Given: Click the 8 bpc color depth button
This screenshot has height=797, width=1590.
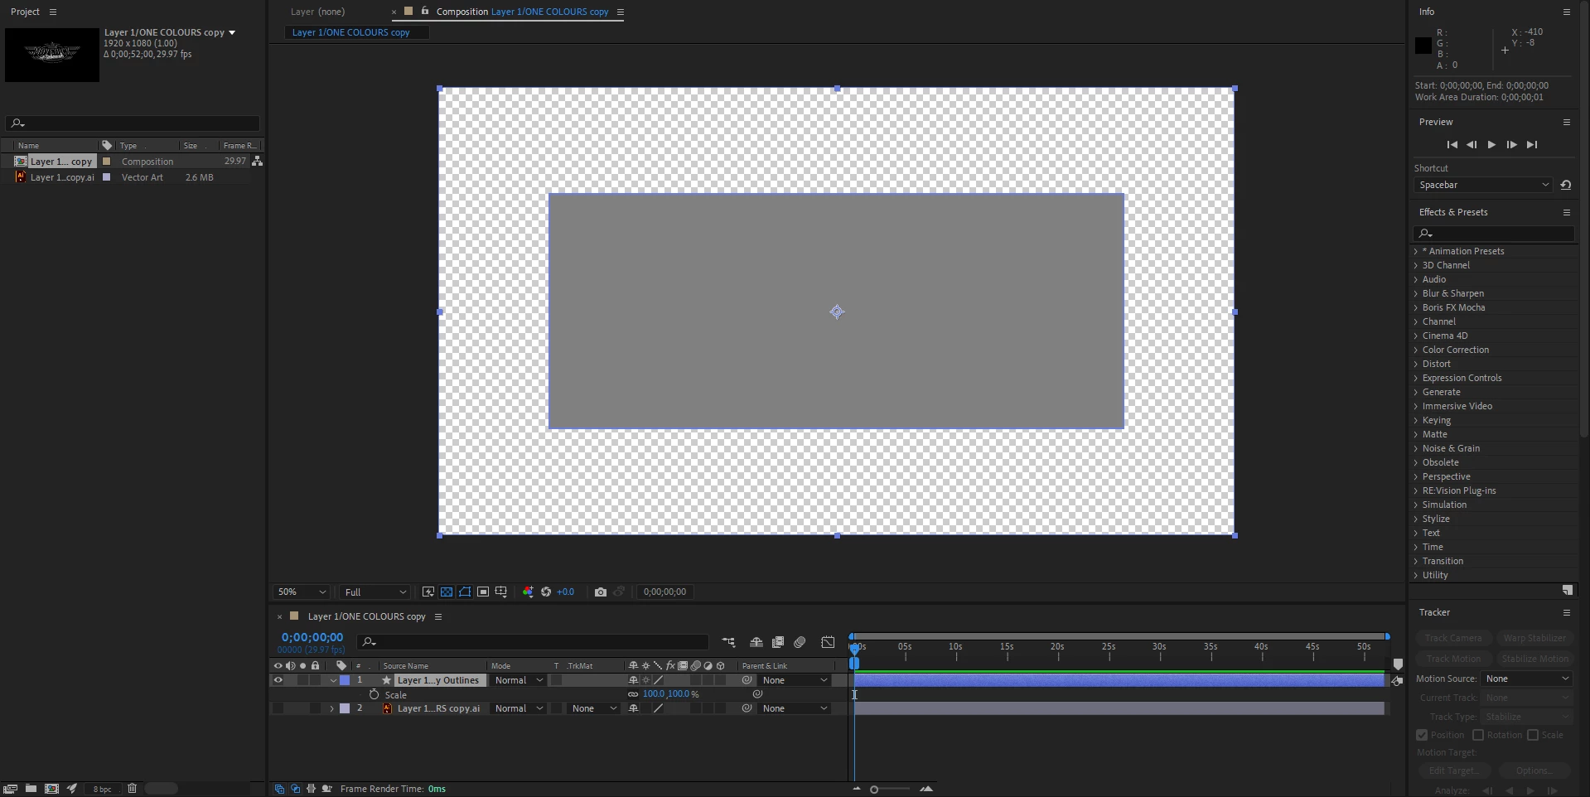Looking at the screenshot, I should click(x=102, y=789).
